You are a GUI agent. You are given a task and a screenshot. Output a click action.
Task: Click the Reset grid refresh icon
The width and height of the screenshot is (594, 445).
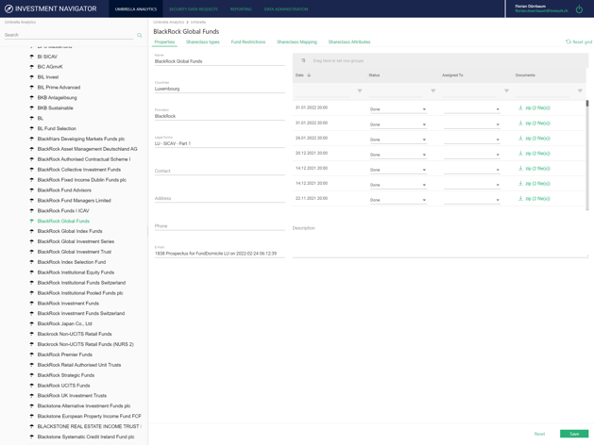point(568,41)
